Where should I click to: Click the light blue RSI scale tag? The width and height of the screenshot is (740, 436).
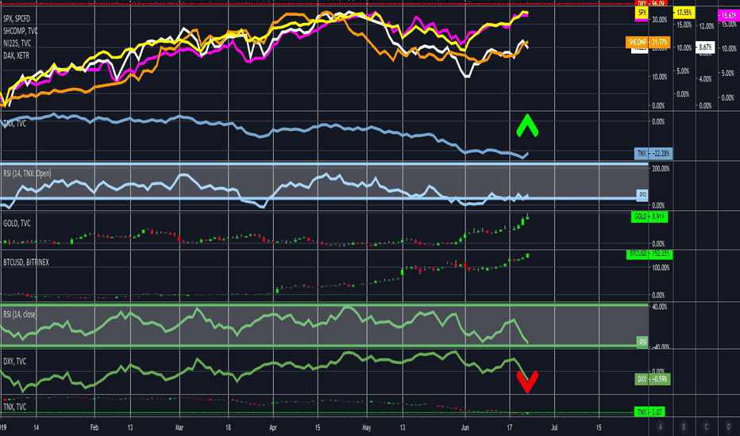[x=642, y=195]
